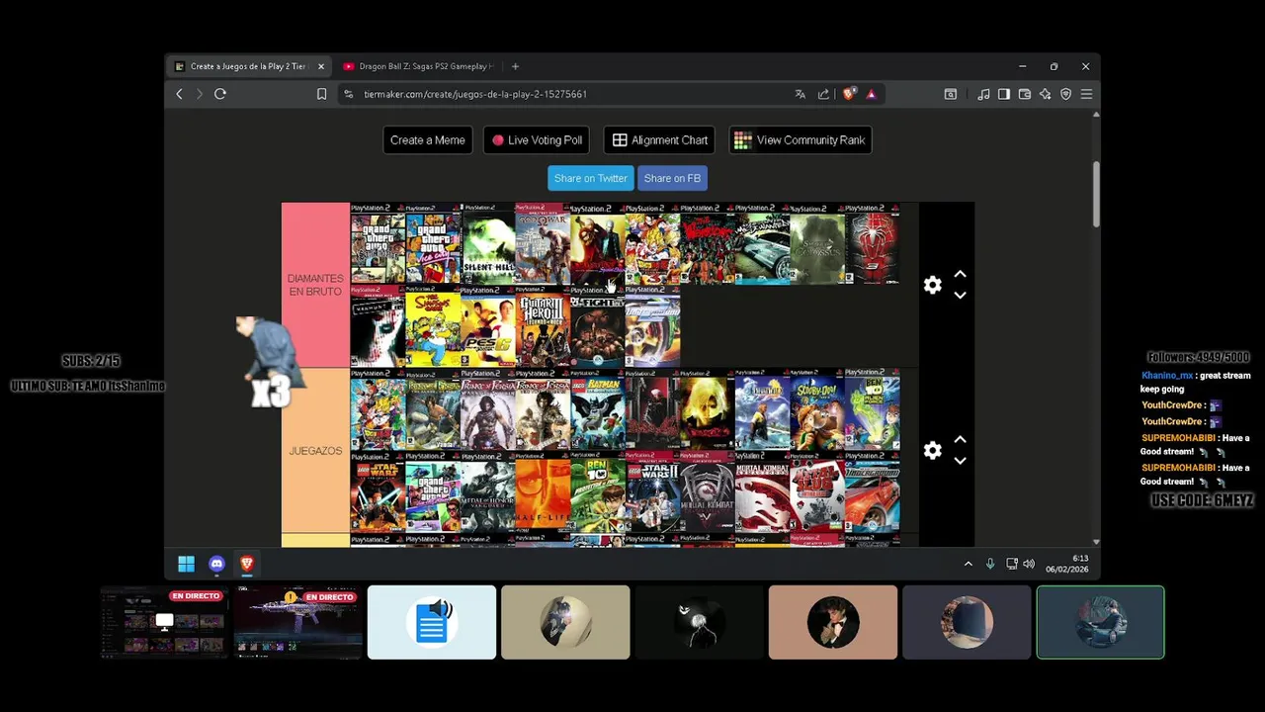Select the LEGO Batman cover
This screenshot has width=1265, height=712.
click(x=597, y=409)
